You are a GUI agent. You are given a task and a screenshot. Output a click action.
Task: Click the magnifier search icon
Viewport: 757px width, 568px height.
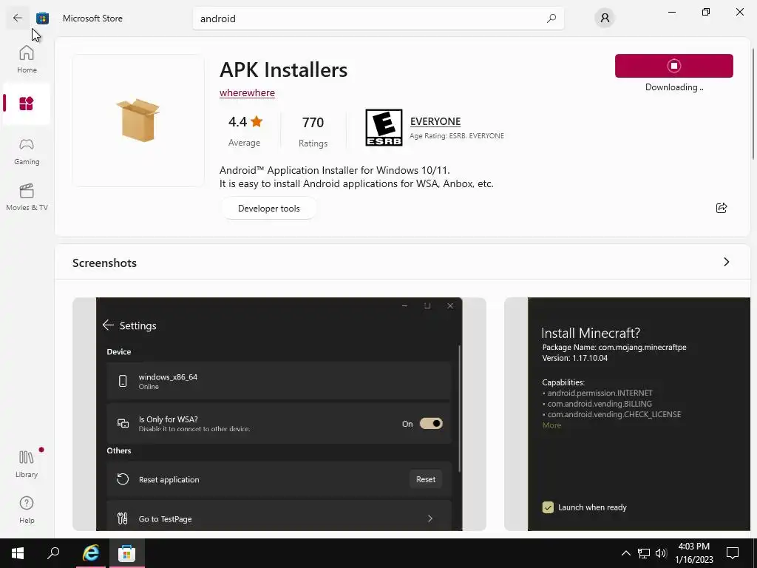551,18
